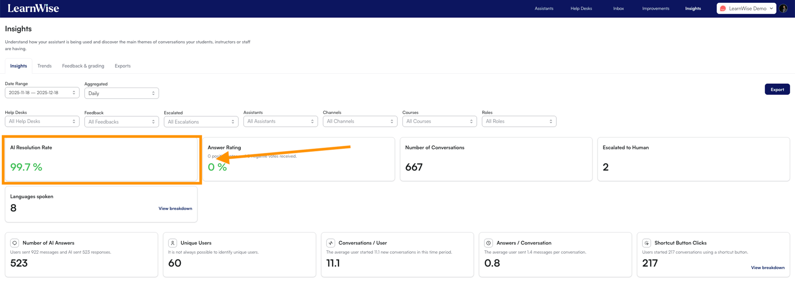
Task: Click the Escalated to Human card
Action: coord(693,159)
